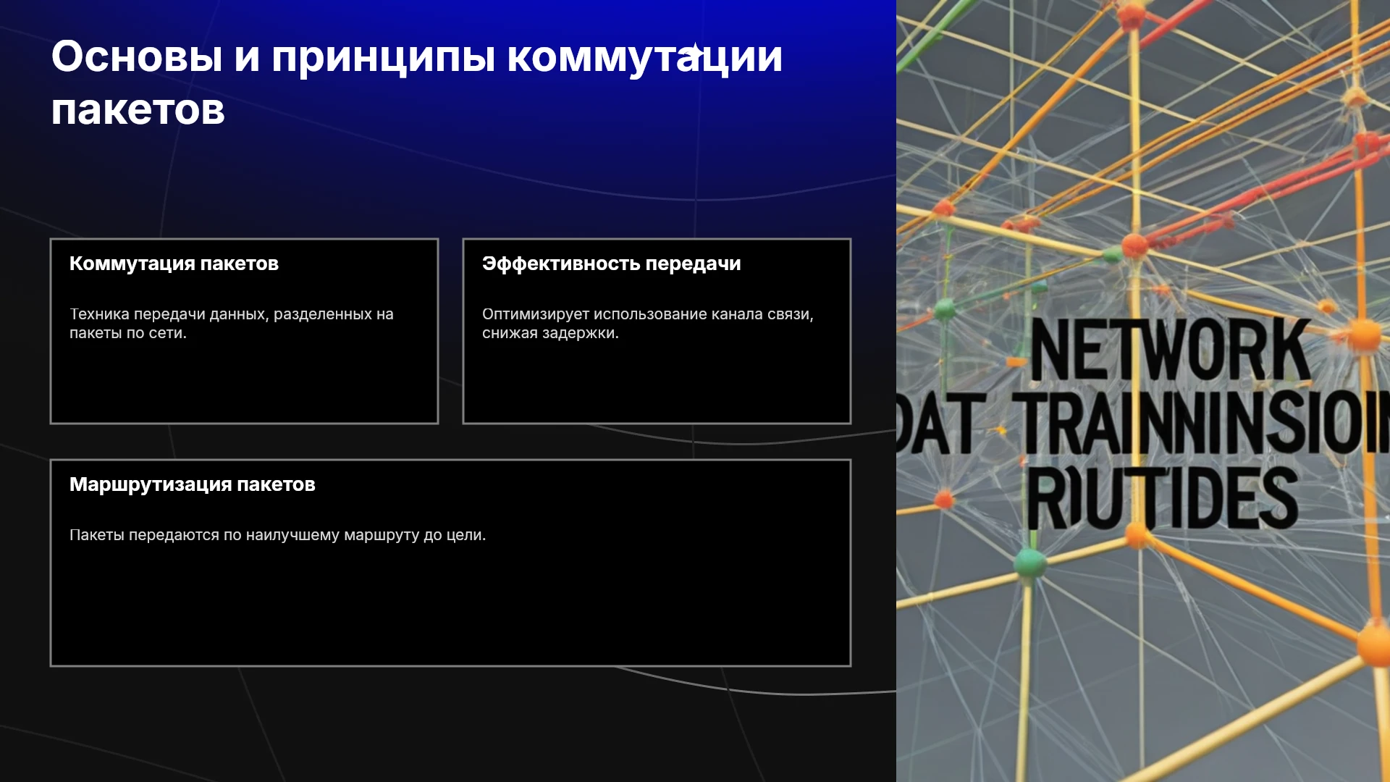Click the orange node right of the NETWORK word
This screenshot has width=1390, height=782.
click(x=1365, y=335)
